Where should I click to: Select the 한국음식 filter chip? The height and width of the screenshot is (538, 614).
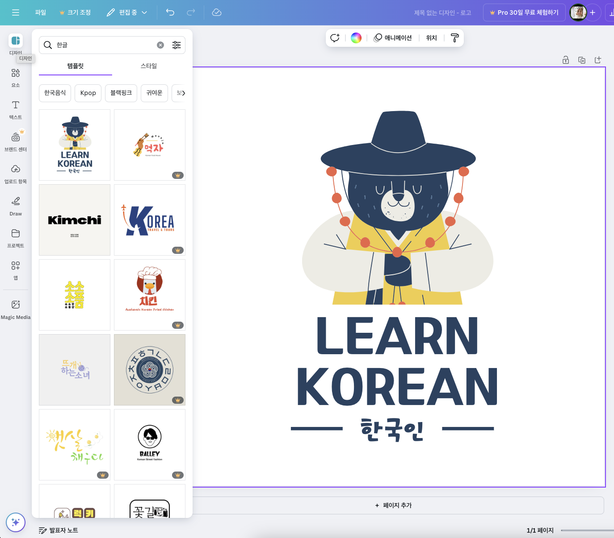(55, 93)
